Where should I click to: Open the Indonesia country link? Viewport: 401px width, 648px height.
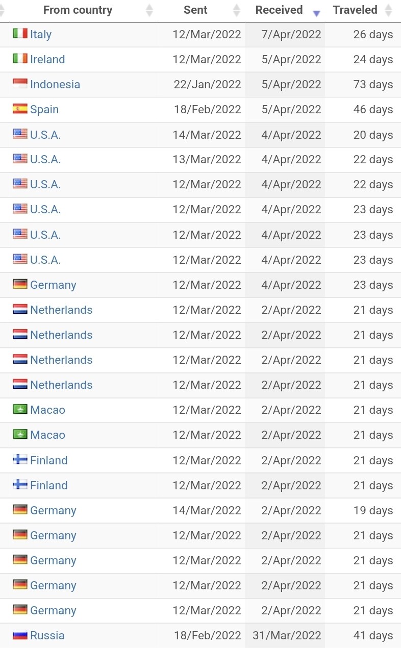point(55,84)
